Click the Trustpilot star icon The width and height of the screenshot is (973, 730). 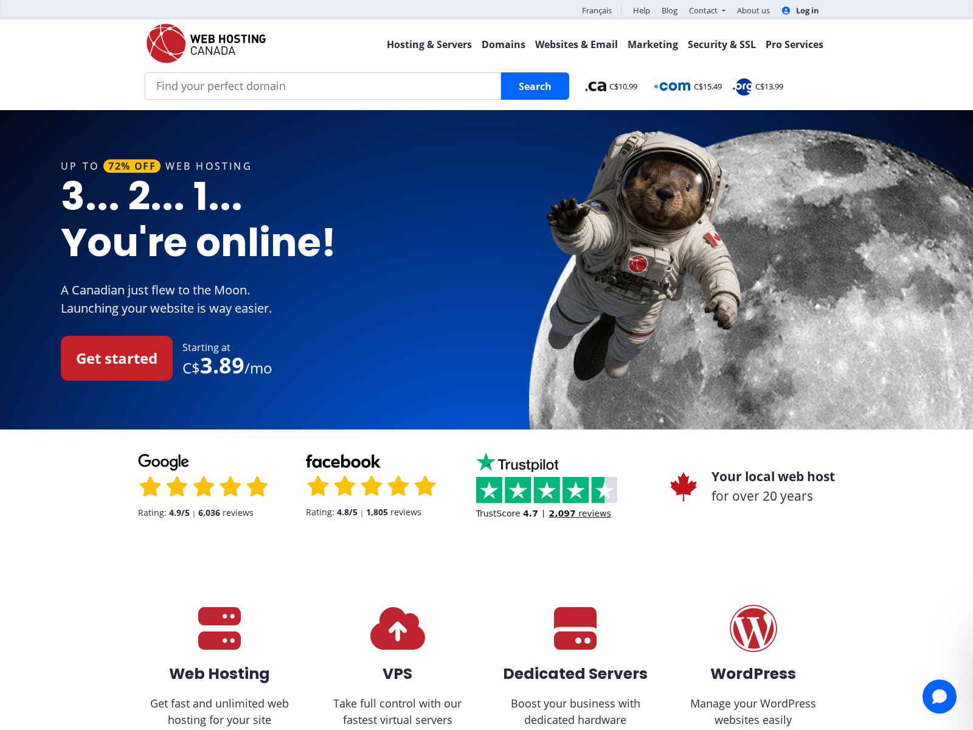point(485,462)
